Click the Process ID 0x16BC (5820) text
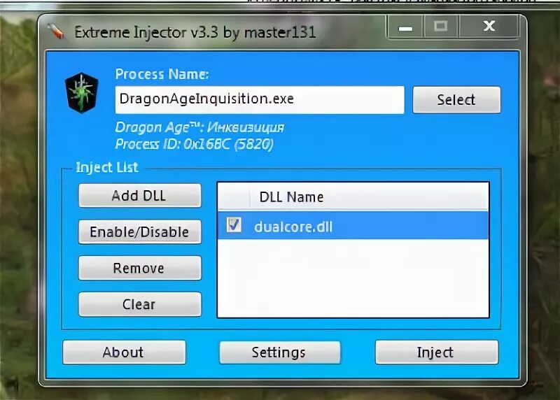This screenshot has height=400, width=560. tap(195, 144)
